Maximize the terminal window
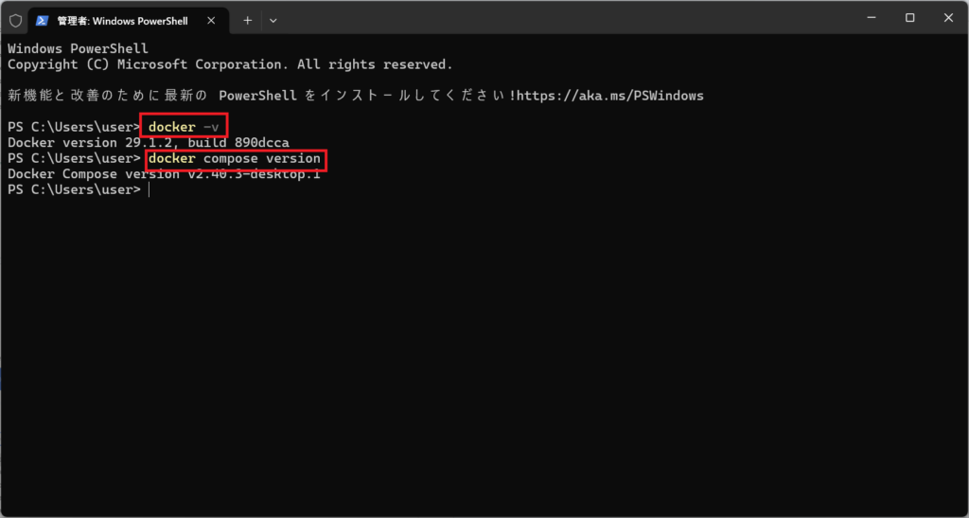 [x=909, y=19]
